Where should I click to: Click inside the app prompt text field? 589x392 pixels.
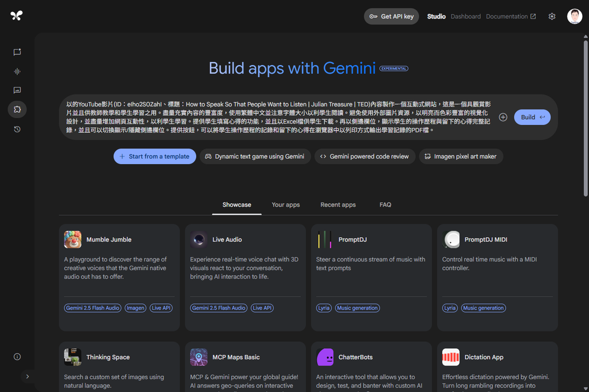click(x=278, y=117)
